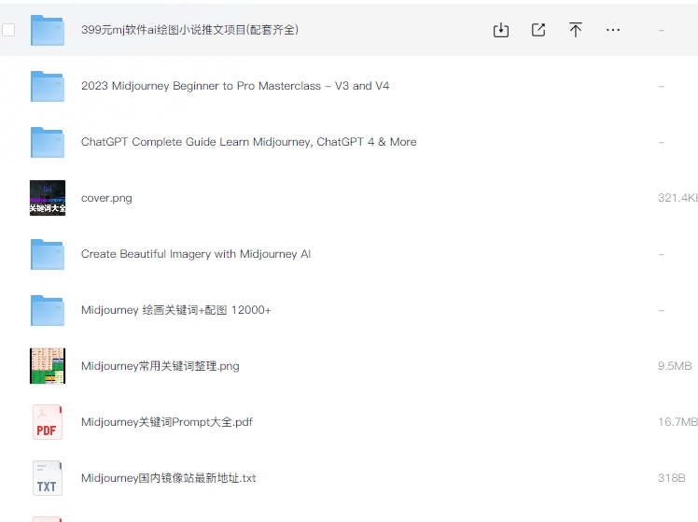Open folder named 399元mj软件ai绘图小说推文项目(配套齐全)
Image resolution: width=698 pixels, height=522 pixels.
[x=189, y=30]
